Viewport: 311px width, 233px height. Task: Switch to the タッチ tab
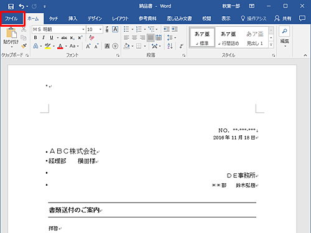coord(53,19)
